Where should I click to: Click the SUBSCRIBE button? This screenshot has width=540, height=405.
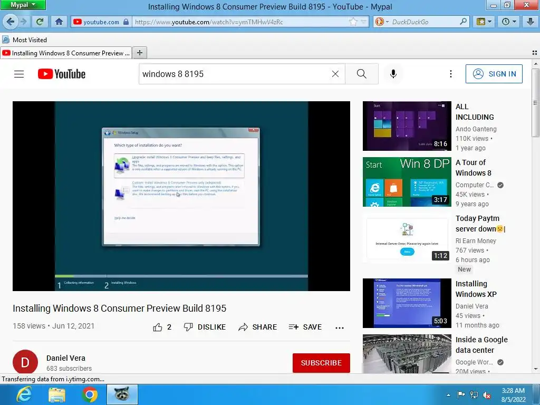click(x=321, y=363)
